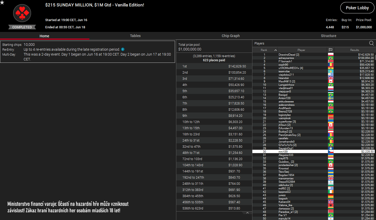Screen dimensions: 376x220
Task: Click the COMPLETED status banner
Action: tap(22, 27)
